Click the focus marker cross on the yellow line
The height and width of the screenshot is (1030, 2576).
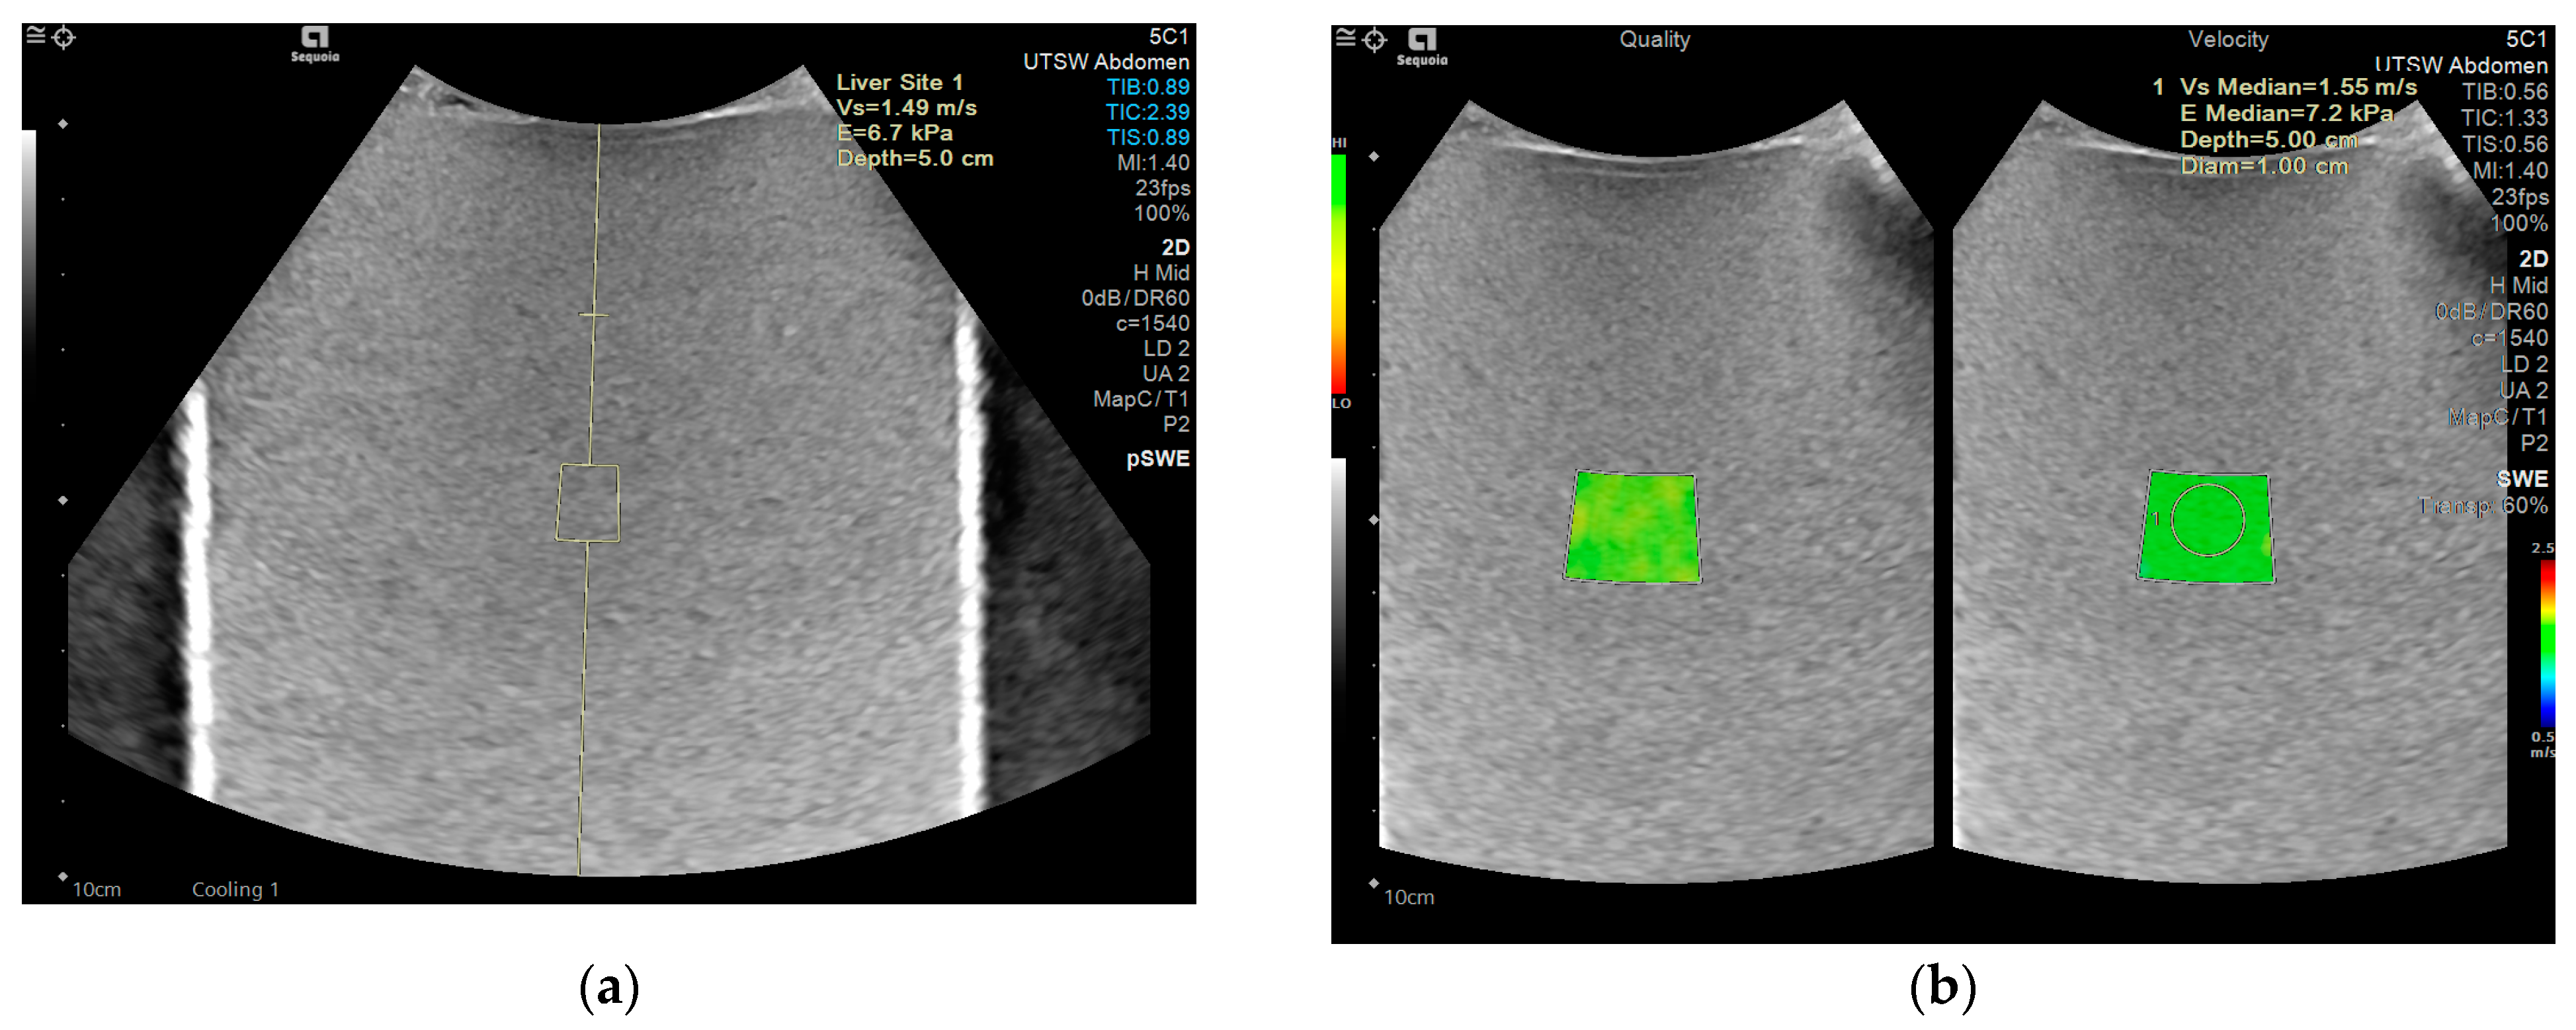593,315
